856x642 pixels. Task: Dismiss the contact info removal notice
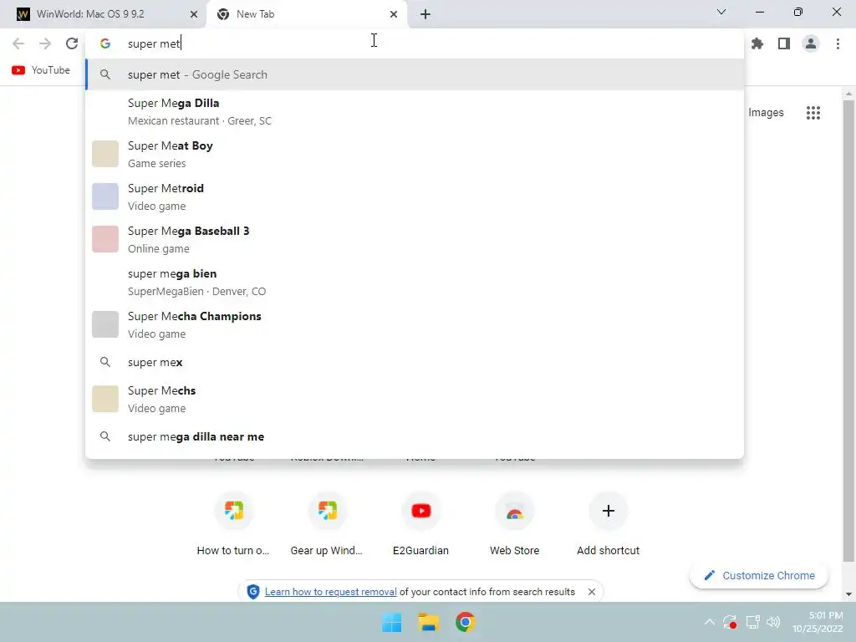(x=592, y=592)
